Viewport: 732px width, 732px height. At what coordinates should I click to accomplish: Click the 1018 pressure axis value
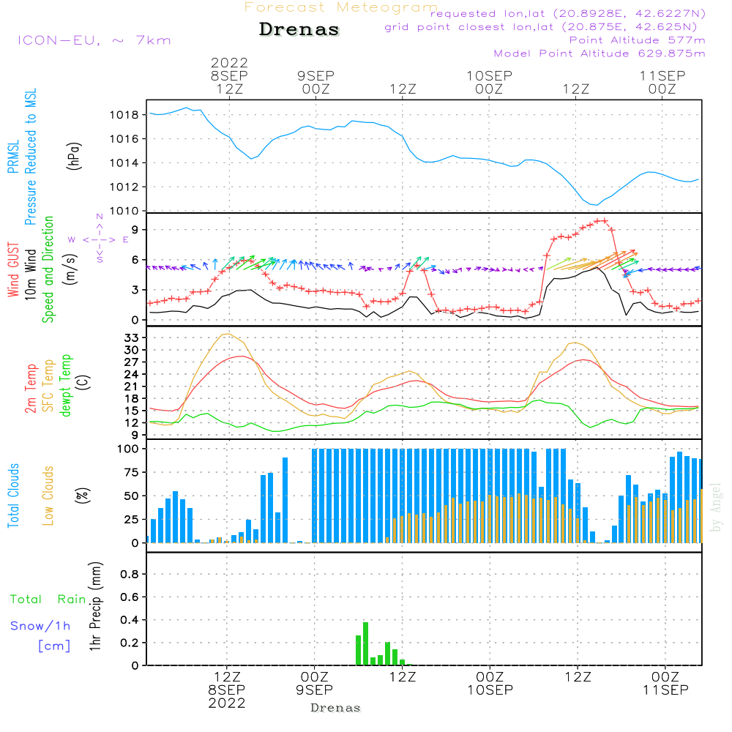point(124,115)
